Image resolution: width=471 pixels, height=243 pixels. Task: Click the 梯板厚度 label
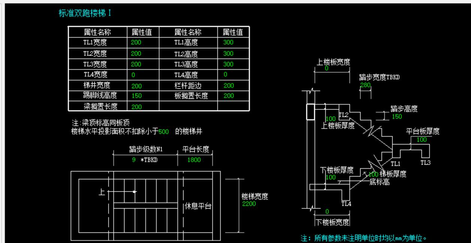[393, 174]
